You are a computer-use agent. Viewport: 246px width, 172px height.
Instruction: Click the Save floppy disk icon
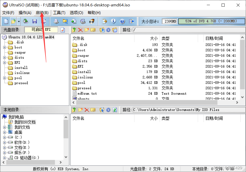(x=35, y=21)
